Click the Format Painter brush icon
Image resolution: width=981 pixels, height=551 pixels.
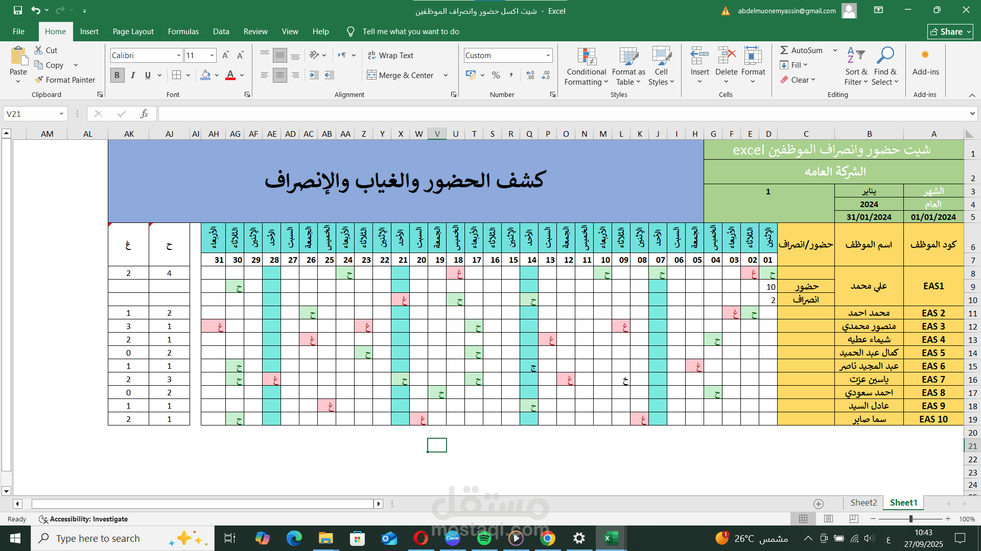[x=39, y=80]
